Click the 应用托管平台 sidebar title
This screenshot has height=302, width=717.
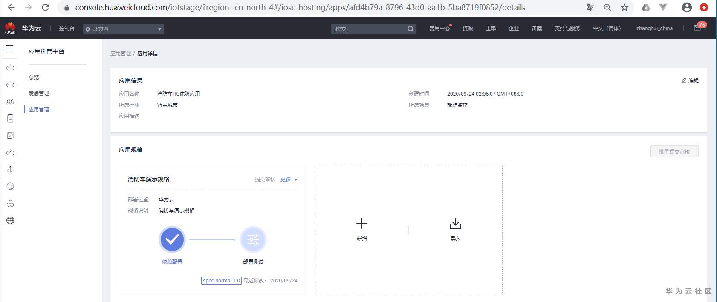point(46,51)
